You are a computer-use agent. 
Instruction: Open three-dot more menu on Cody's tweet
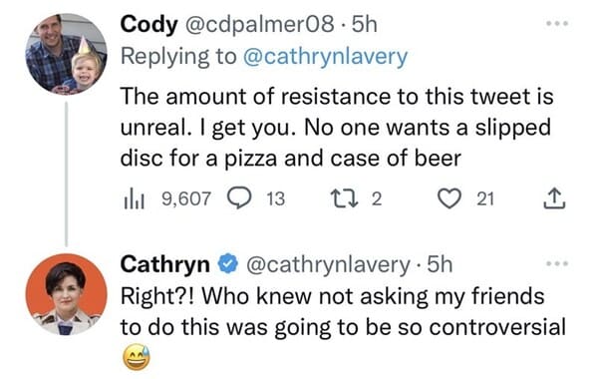(x=557, y=24)
